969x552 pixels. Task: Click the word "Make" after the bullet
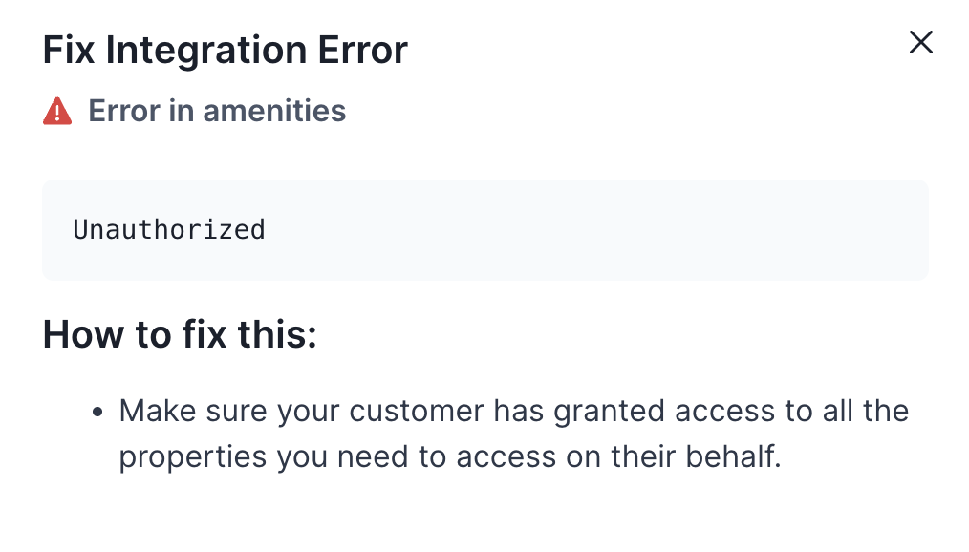(x=157, y=412)
